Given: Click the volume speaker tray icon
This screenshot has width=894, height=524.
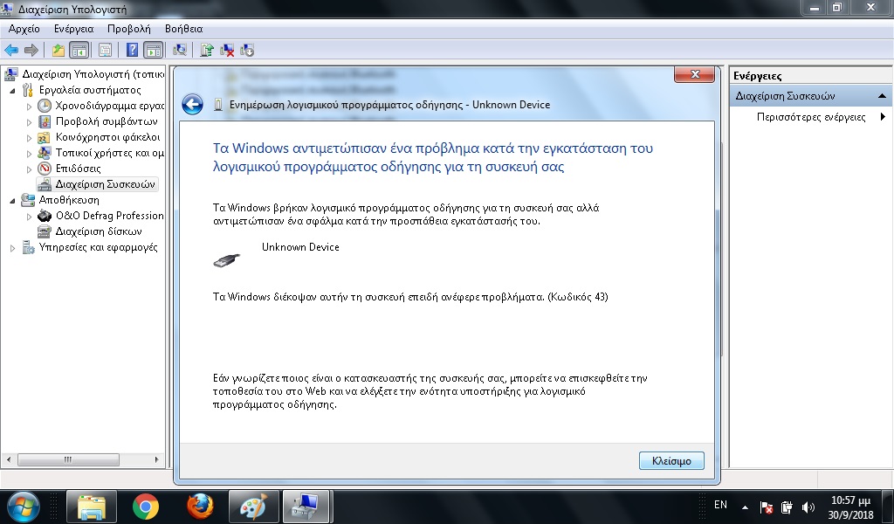Looking at the screenshot, I should (808, 507).
